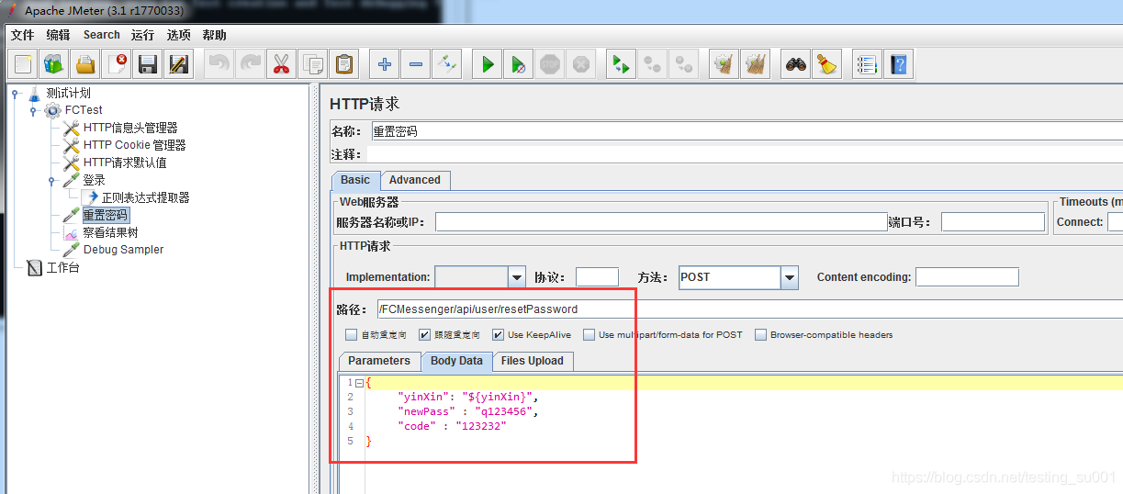Viewport: 1123px width, 494px height.
Task: Select 正则表达式提取器 in tree
Action: click(145, 197)
